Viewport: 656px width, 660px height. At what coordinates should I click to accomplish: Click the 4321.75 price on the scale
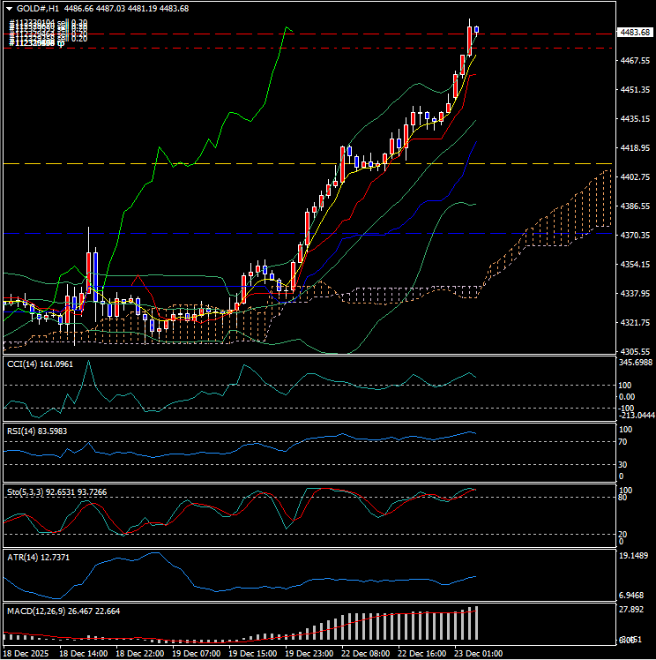pyautogui.click(x=635, y=323)
